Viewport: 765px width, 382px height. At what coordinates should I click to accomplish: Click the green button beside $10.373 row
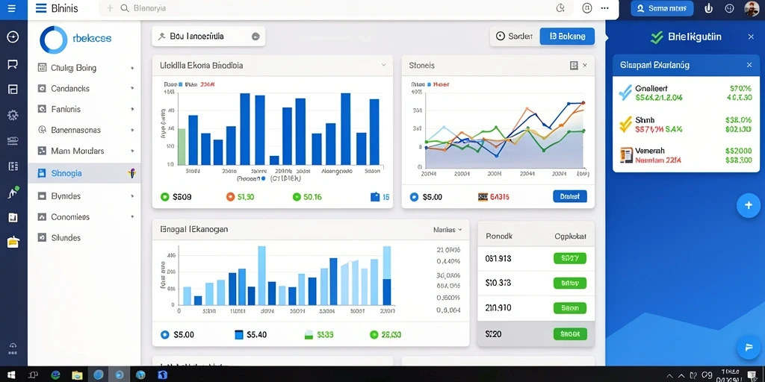(570, 283)
